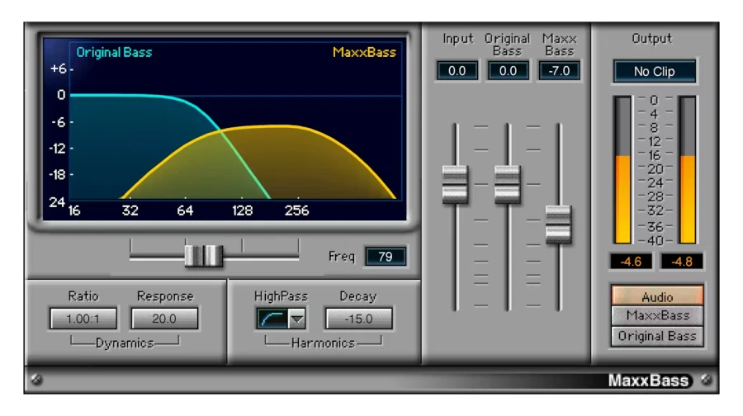Image resolution: width=743 pixels, height=416 pixels.
Task: Click the 64 frequency axis label
Action: [x=185, y=210]
